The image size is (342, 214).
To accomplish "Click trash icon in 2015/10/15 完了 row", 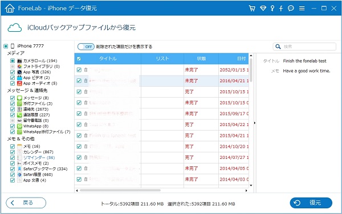I will pos(85,92).
